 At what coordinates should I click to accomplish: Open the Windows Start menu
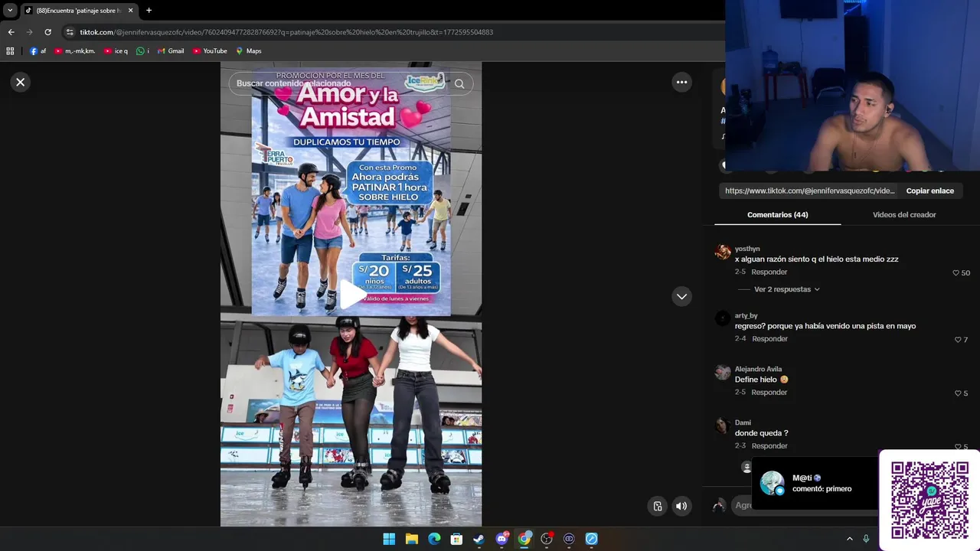389,539
